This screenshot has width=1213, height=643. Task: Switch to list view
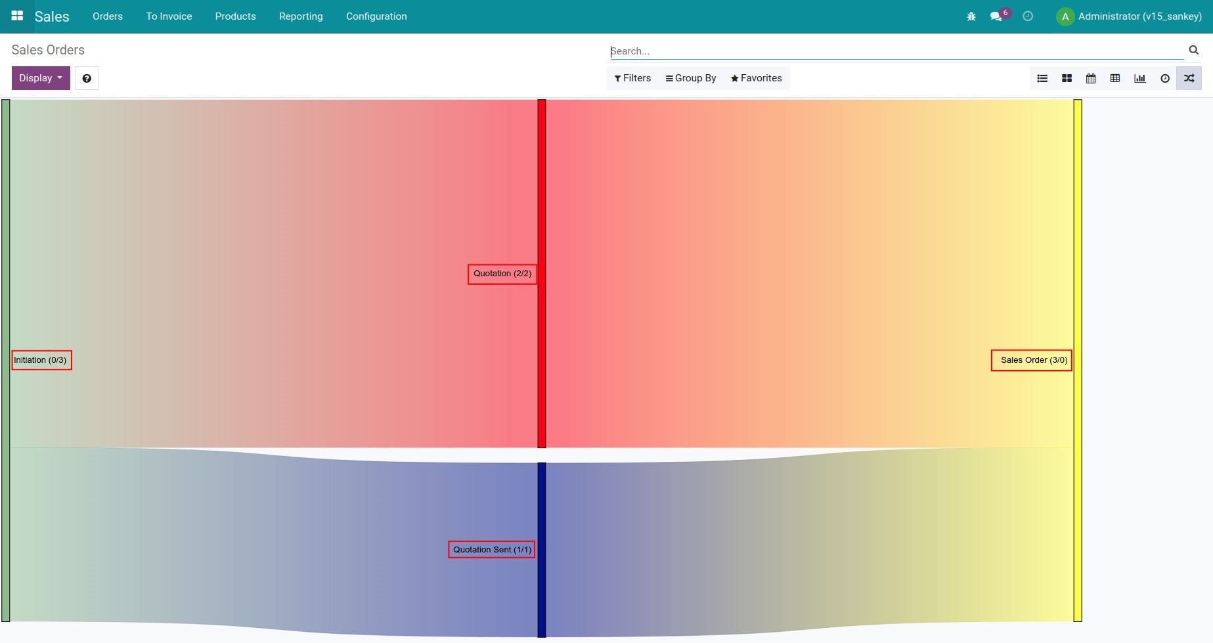tap(1042, 78)
